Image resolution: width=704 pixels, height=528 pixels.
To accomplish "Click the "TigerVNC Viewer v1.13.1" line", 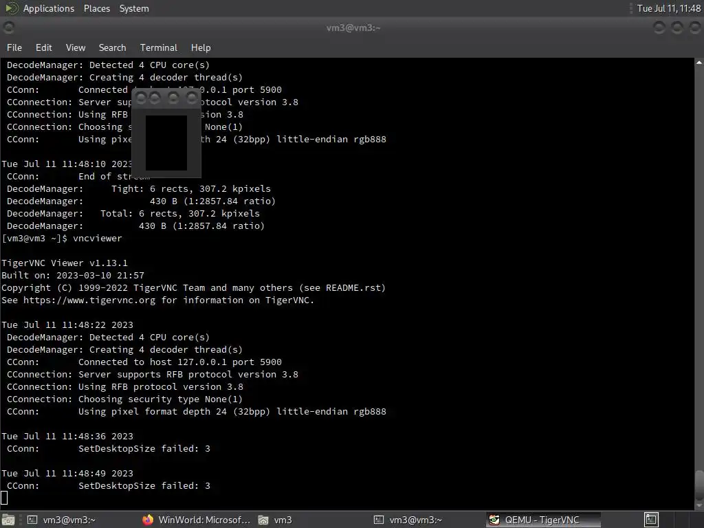I will click(65, 263).
